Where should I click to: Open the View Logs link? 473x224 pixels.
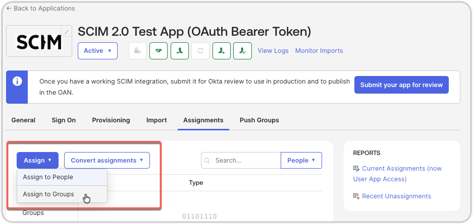coord(273,51)
